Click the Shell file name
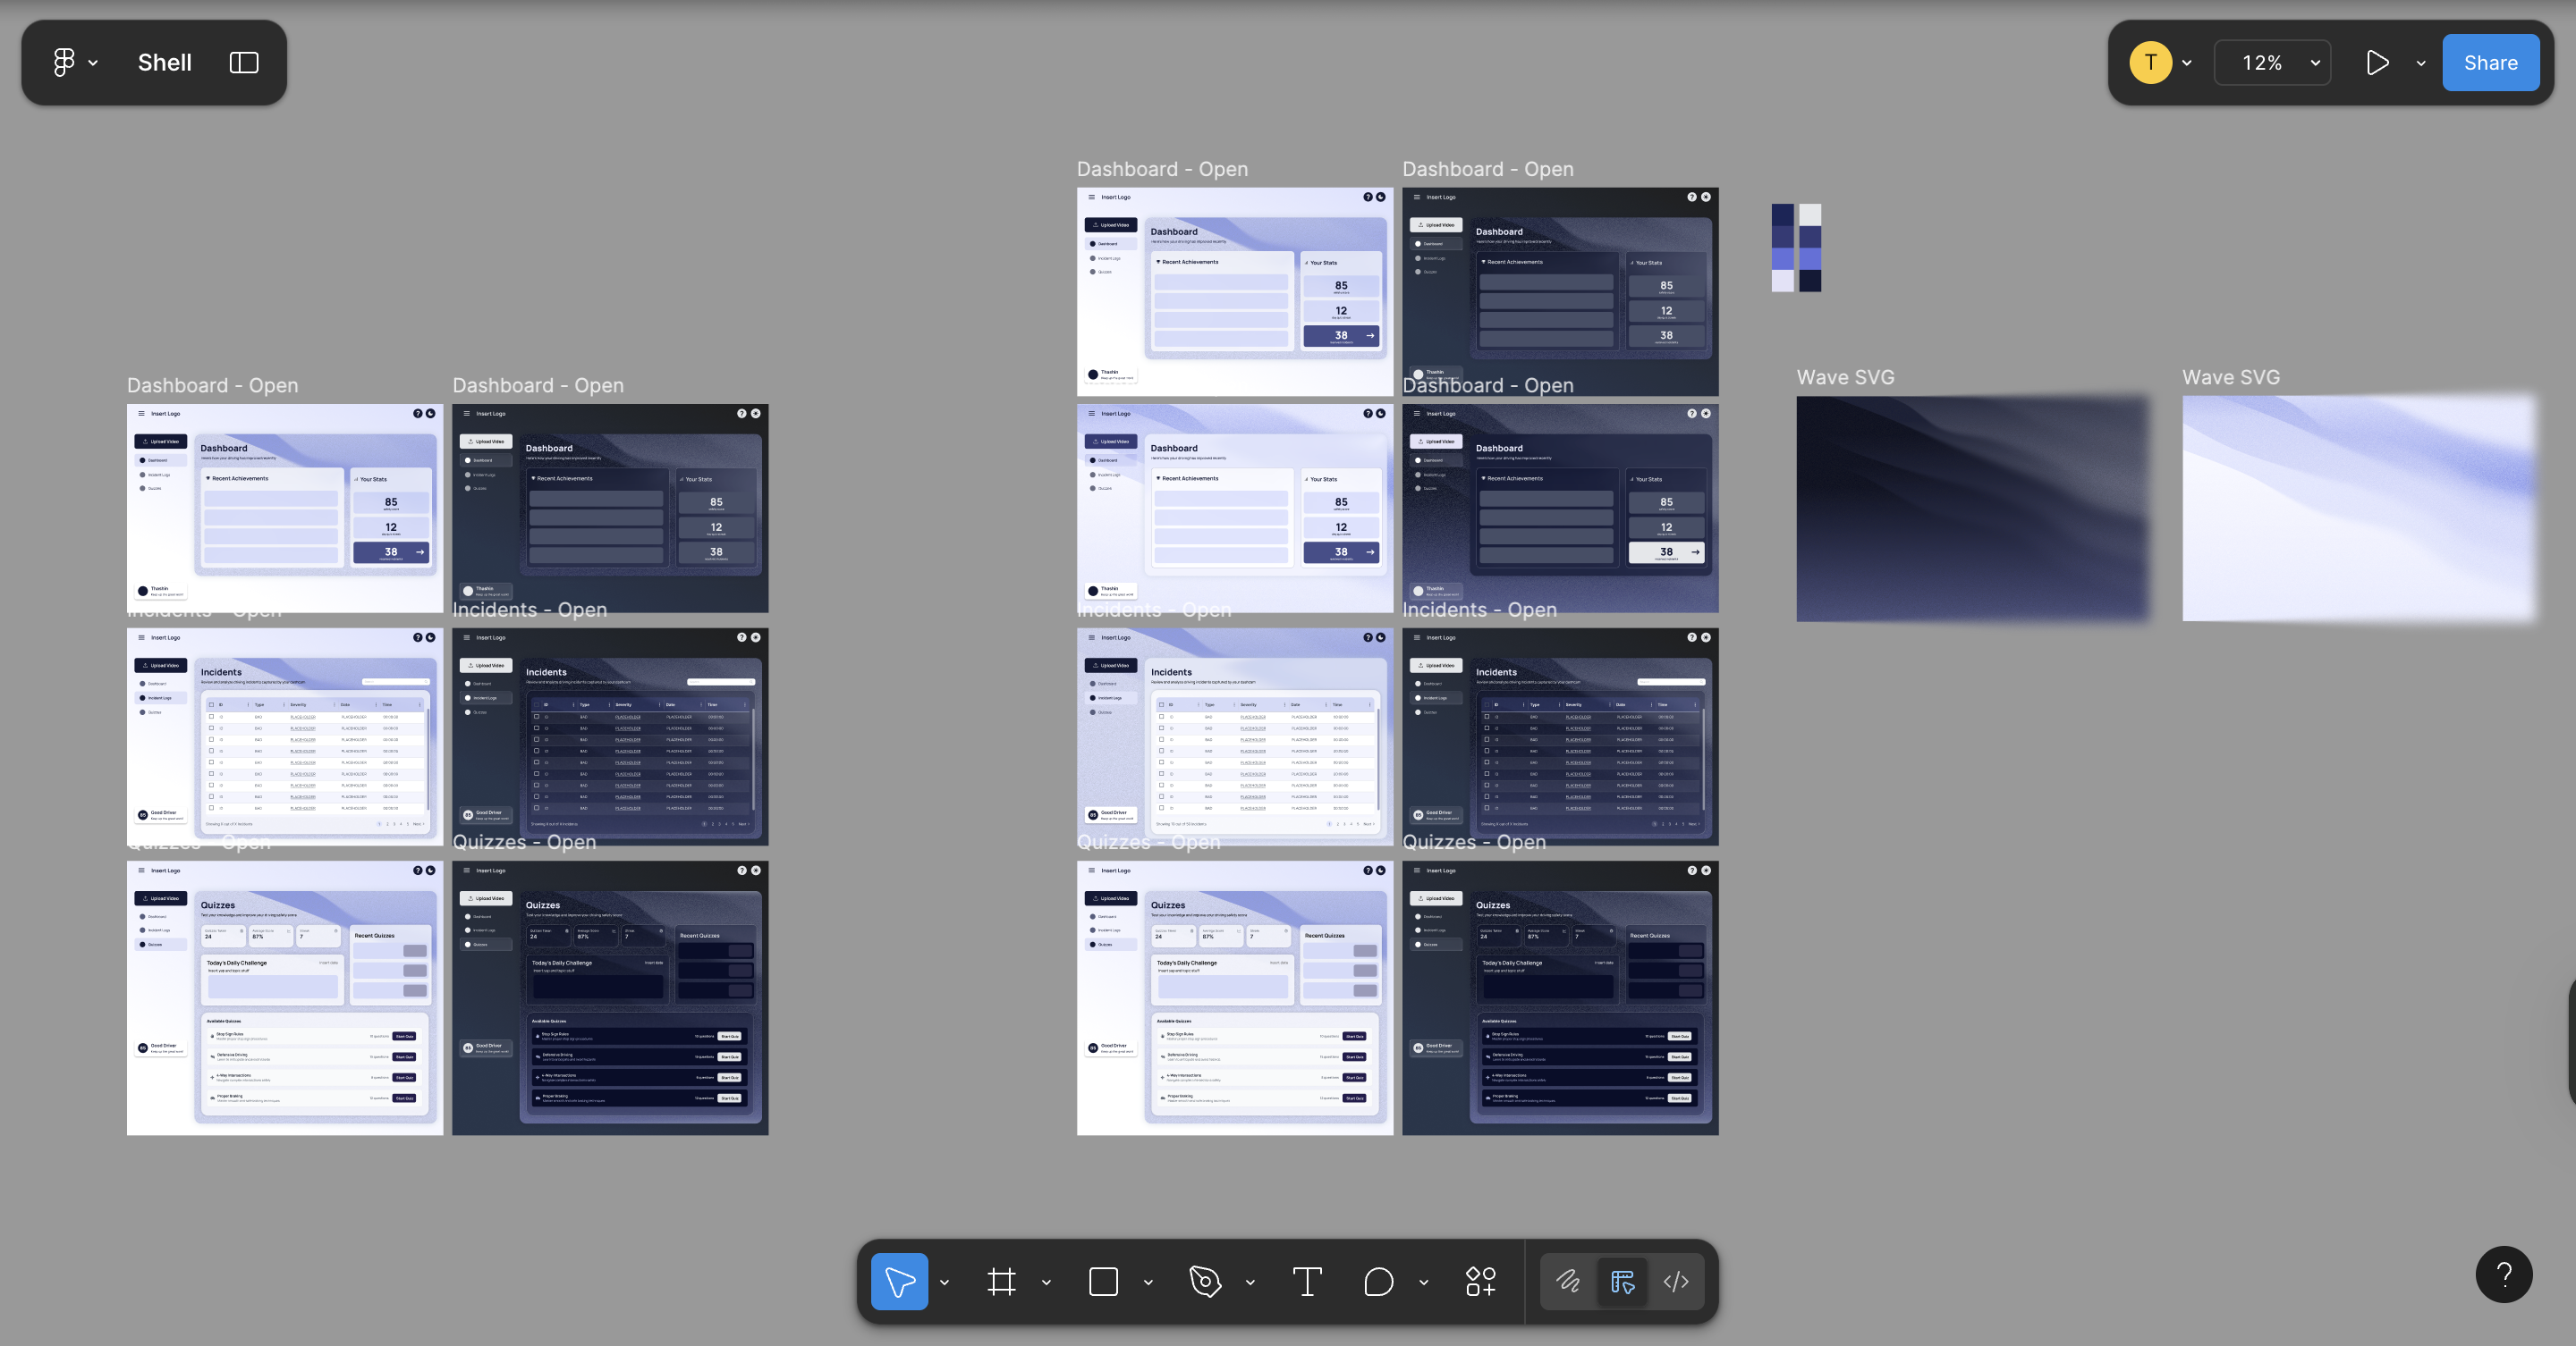The image size is (2576, 1346). [x=165, y=62]
